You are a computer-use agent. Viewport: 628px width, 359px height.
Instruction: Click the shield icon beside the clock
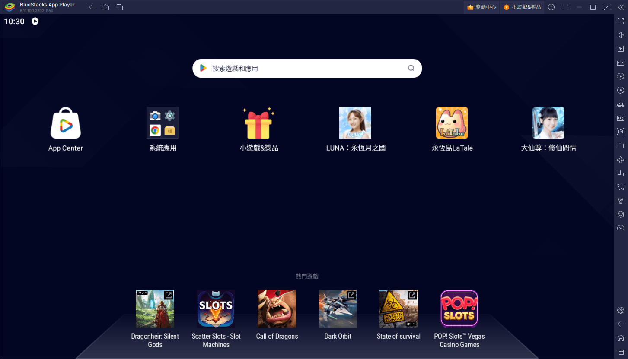pyautogui.click(x=35, y=21)
